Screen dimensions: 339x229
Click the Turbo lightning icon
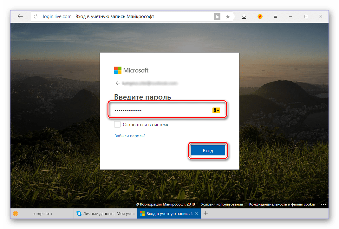pos(260,16)
